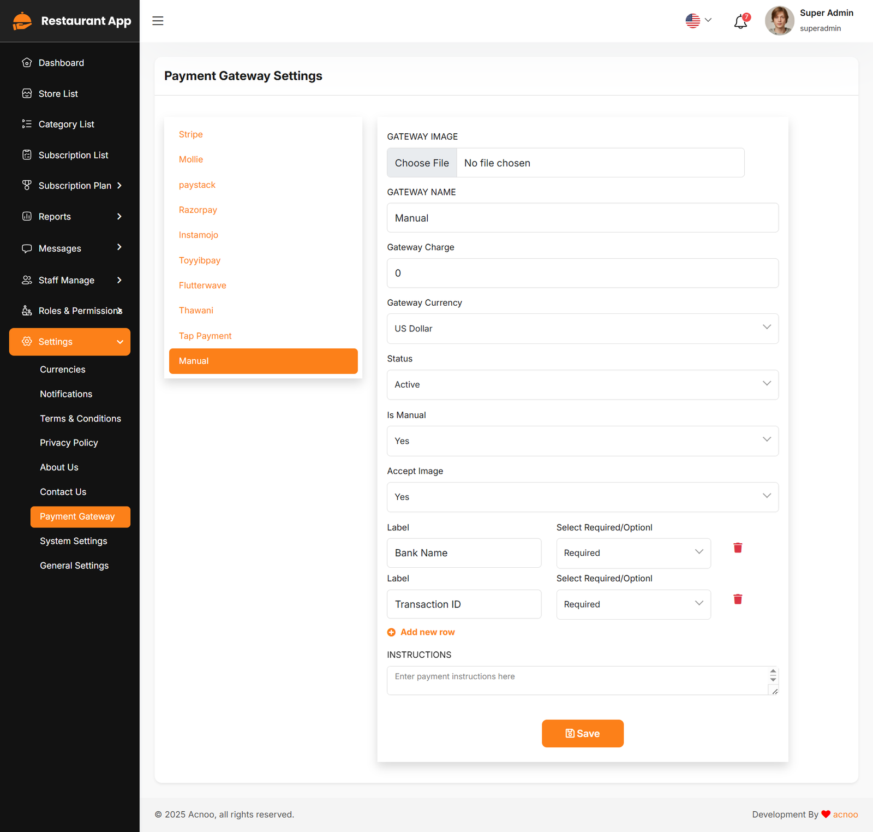The height and width of the screenshot is (832, 873).
Task: Expand the Reports submenu
Action: 70,217
